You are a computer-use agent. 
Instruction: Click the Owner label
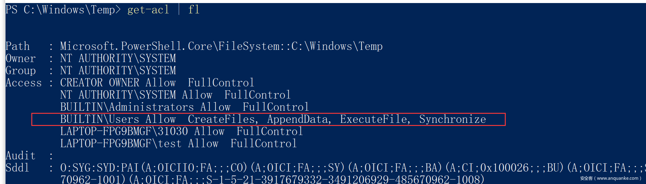point(21,58)
